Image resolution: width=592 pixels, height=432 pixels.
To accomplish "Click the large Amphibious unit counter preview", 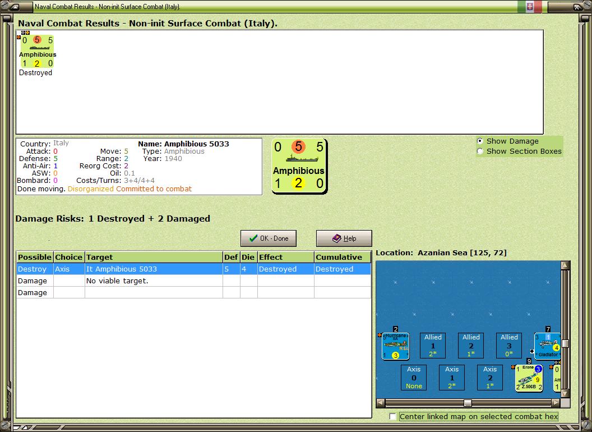I will click(x=299, y=166).
